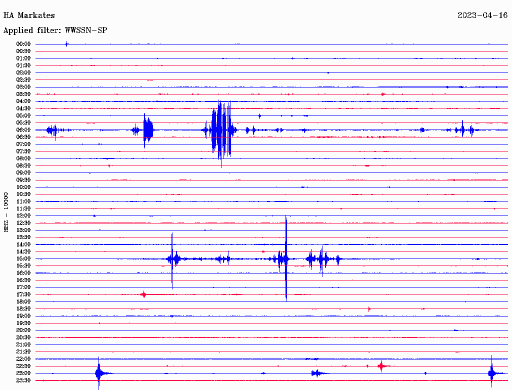Select the 06:00 time label

point(23,130)
